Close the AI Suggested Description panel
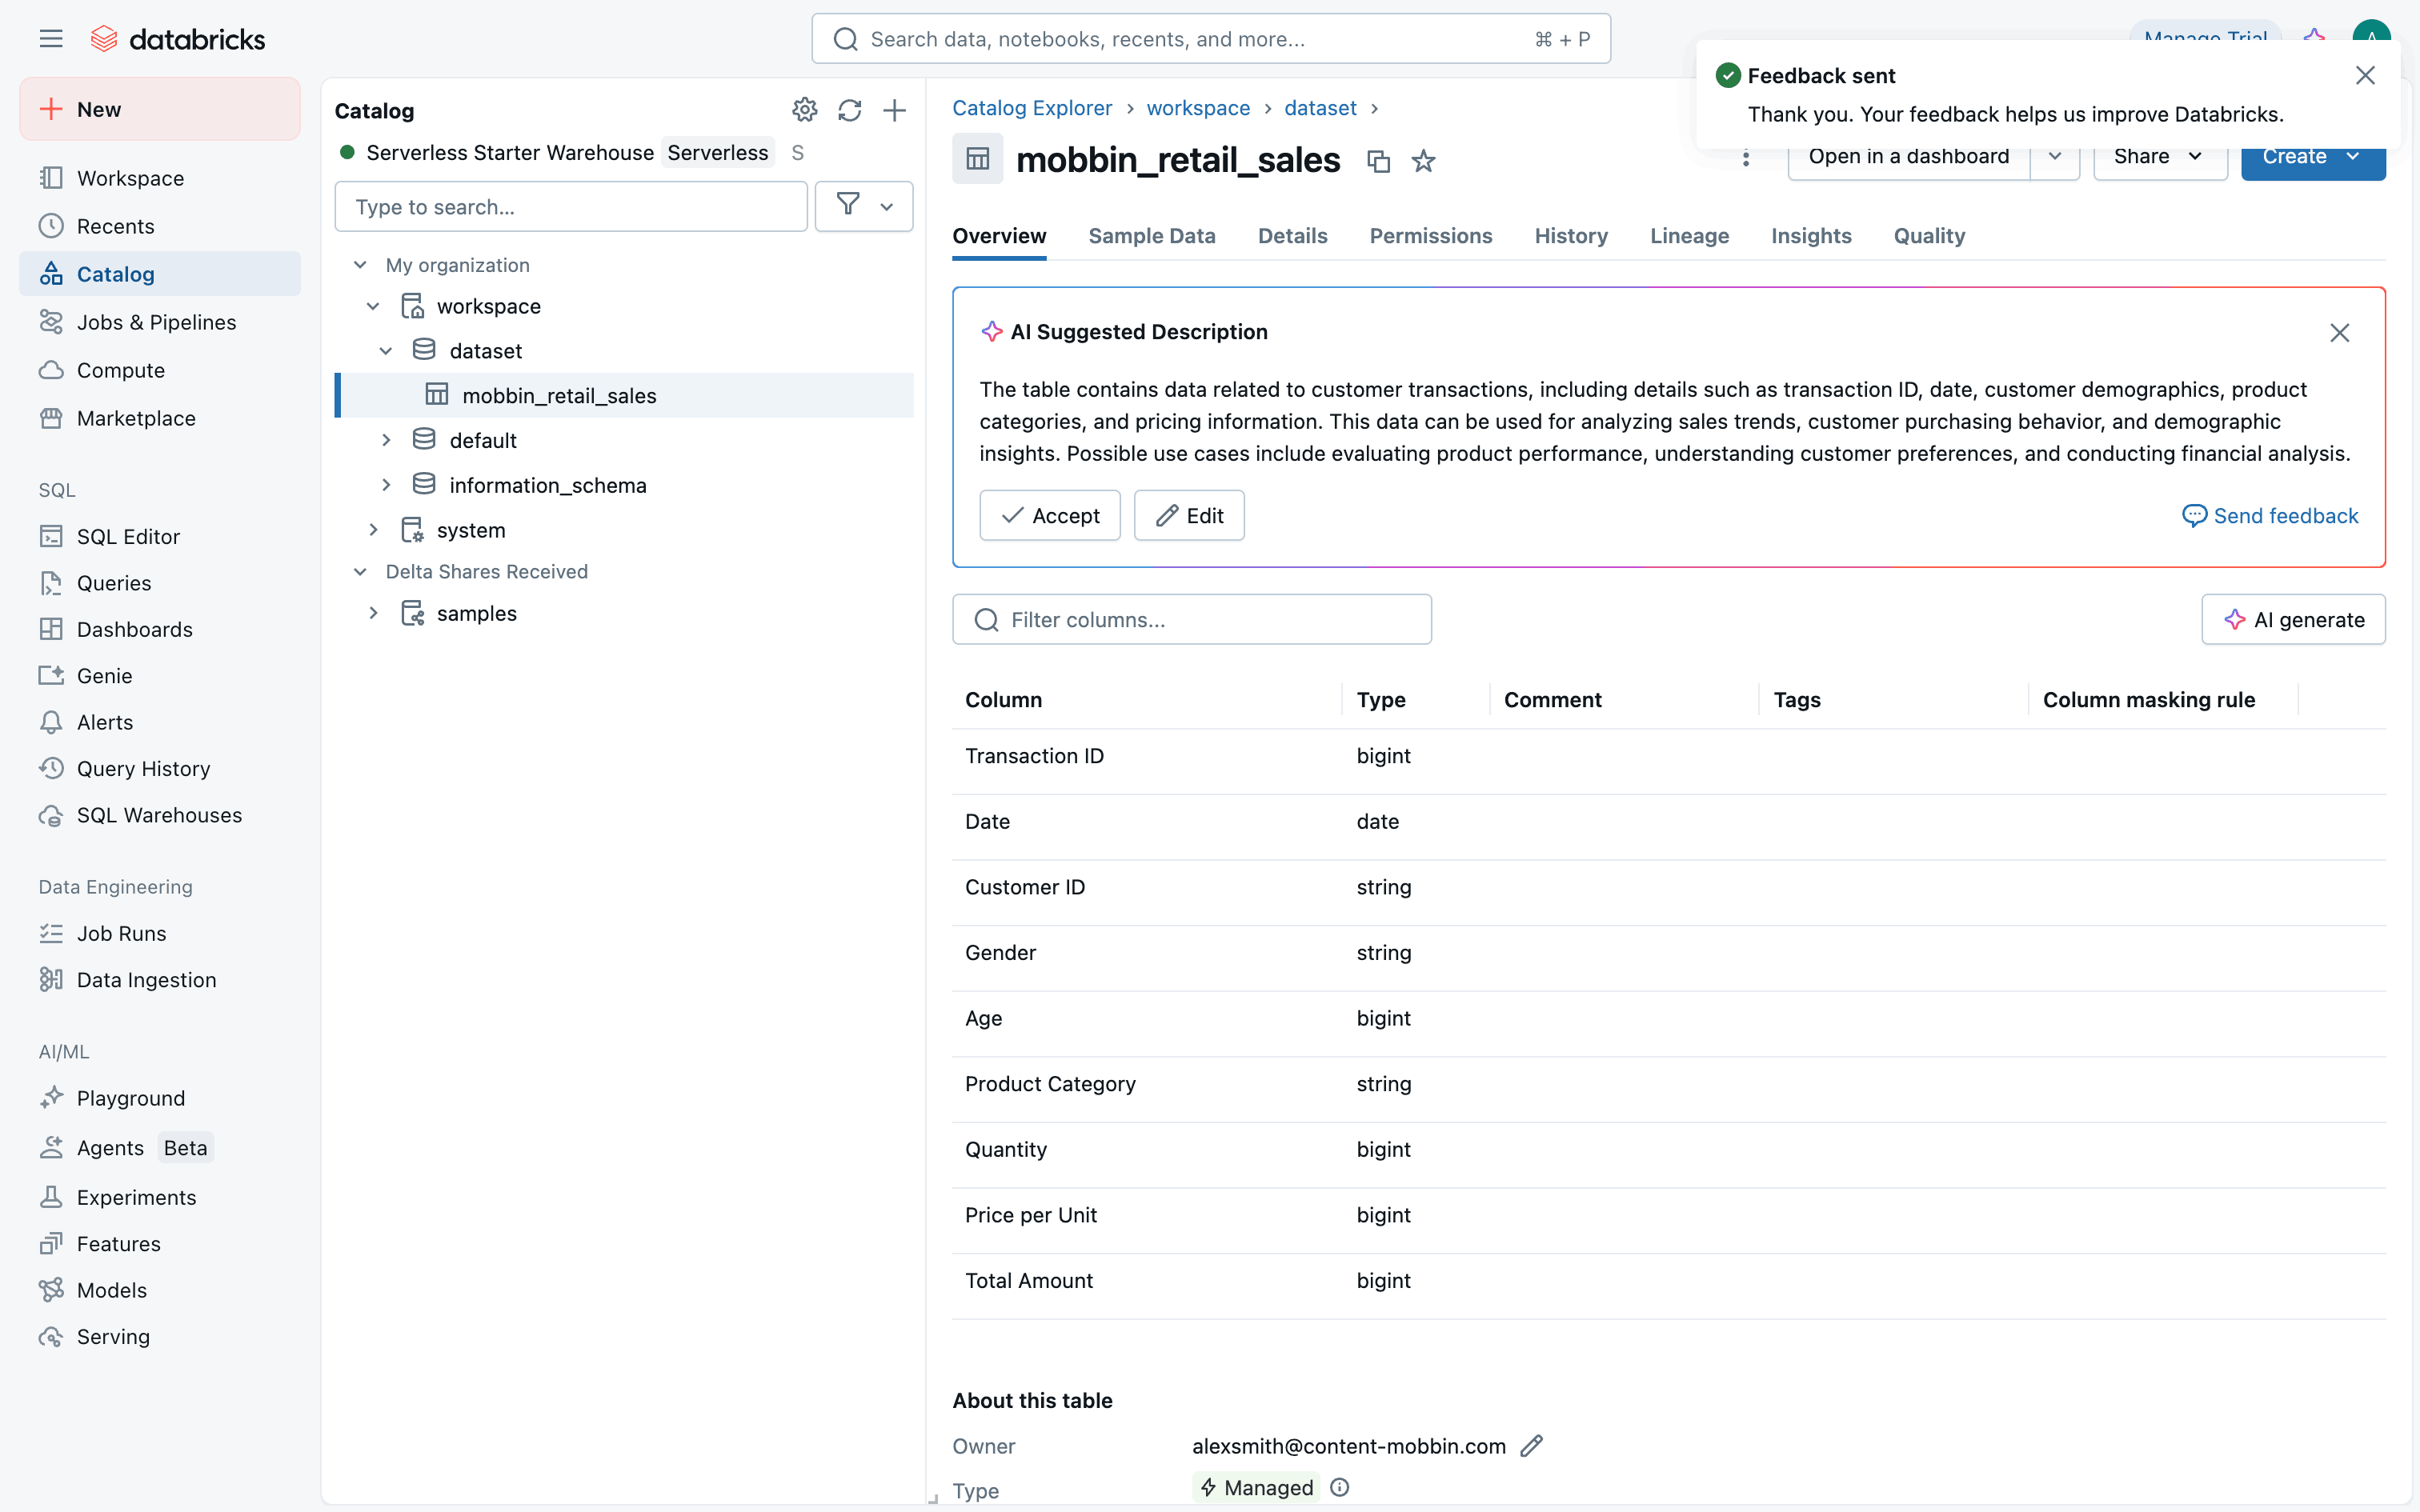This screenshot has width=2420, height=1512. pyautogui.click(x=2339, y=333)
